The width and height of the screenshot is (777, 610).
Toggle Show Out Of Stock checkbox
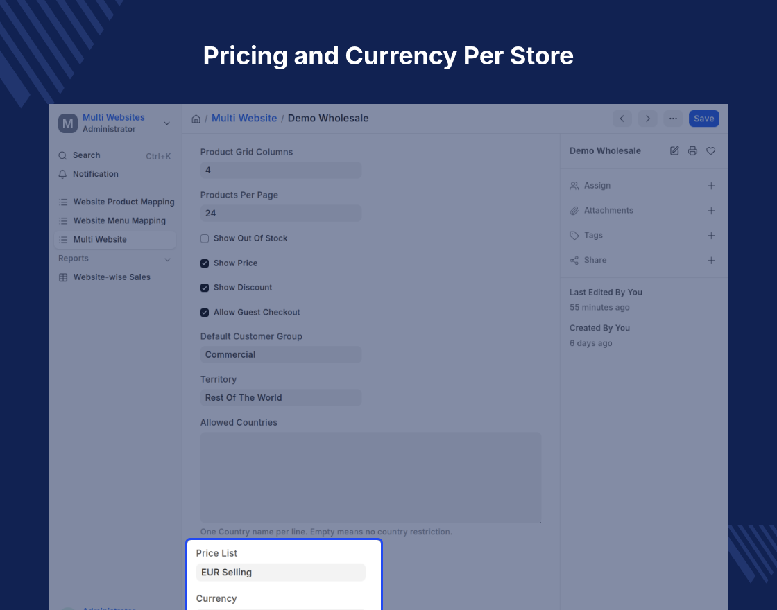click(x=204, y=238)
